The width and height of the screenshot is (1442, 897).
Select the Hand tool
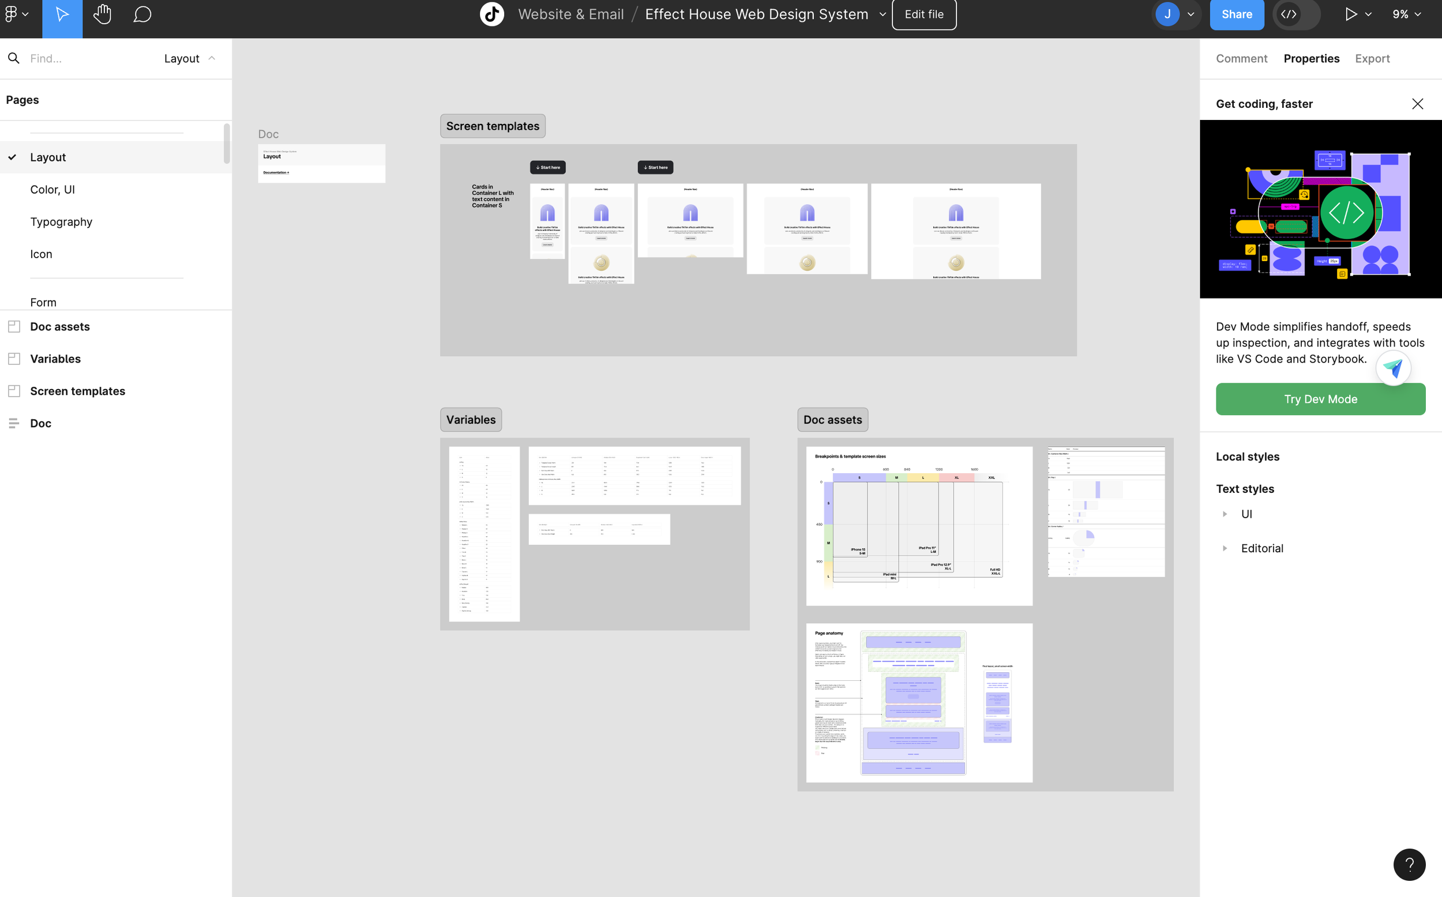pyautogui.click(x=102, y=14)
